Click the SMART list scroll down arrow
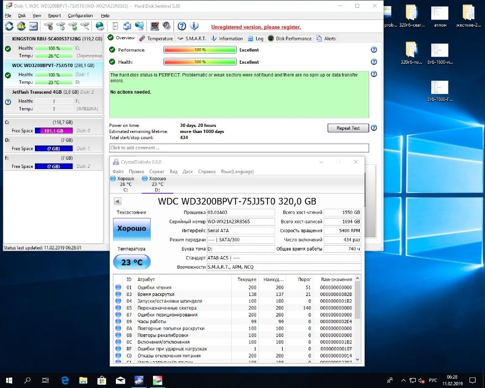The height and width of the screenshot is (388, 485). (x=358, y=360)
